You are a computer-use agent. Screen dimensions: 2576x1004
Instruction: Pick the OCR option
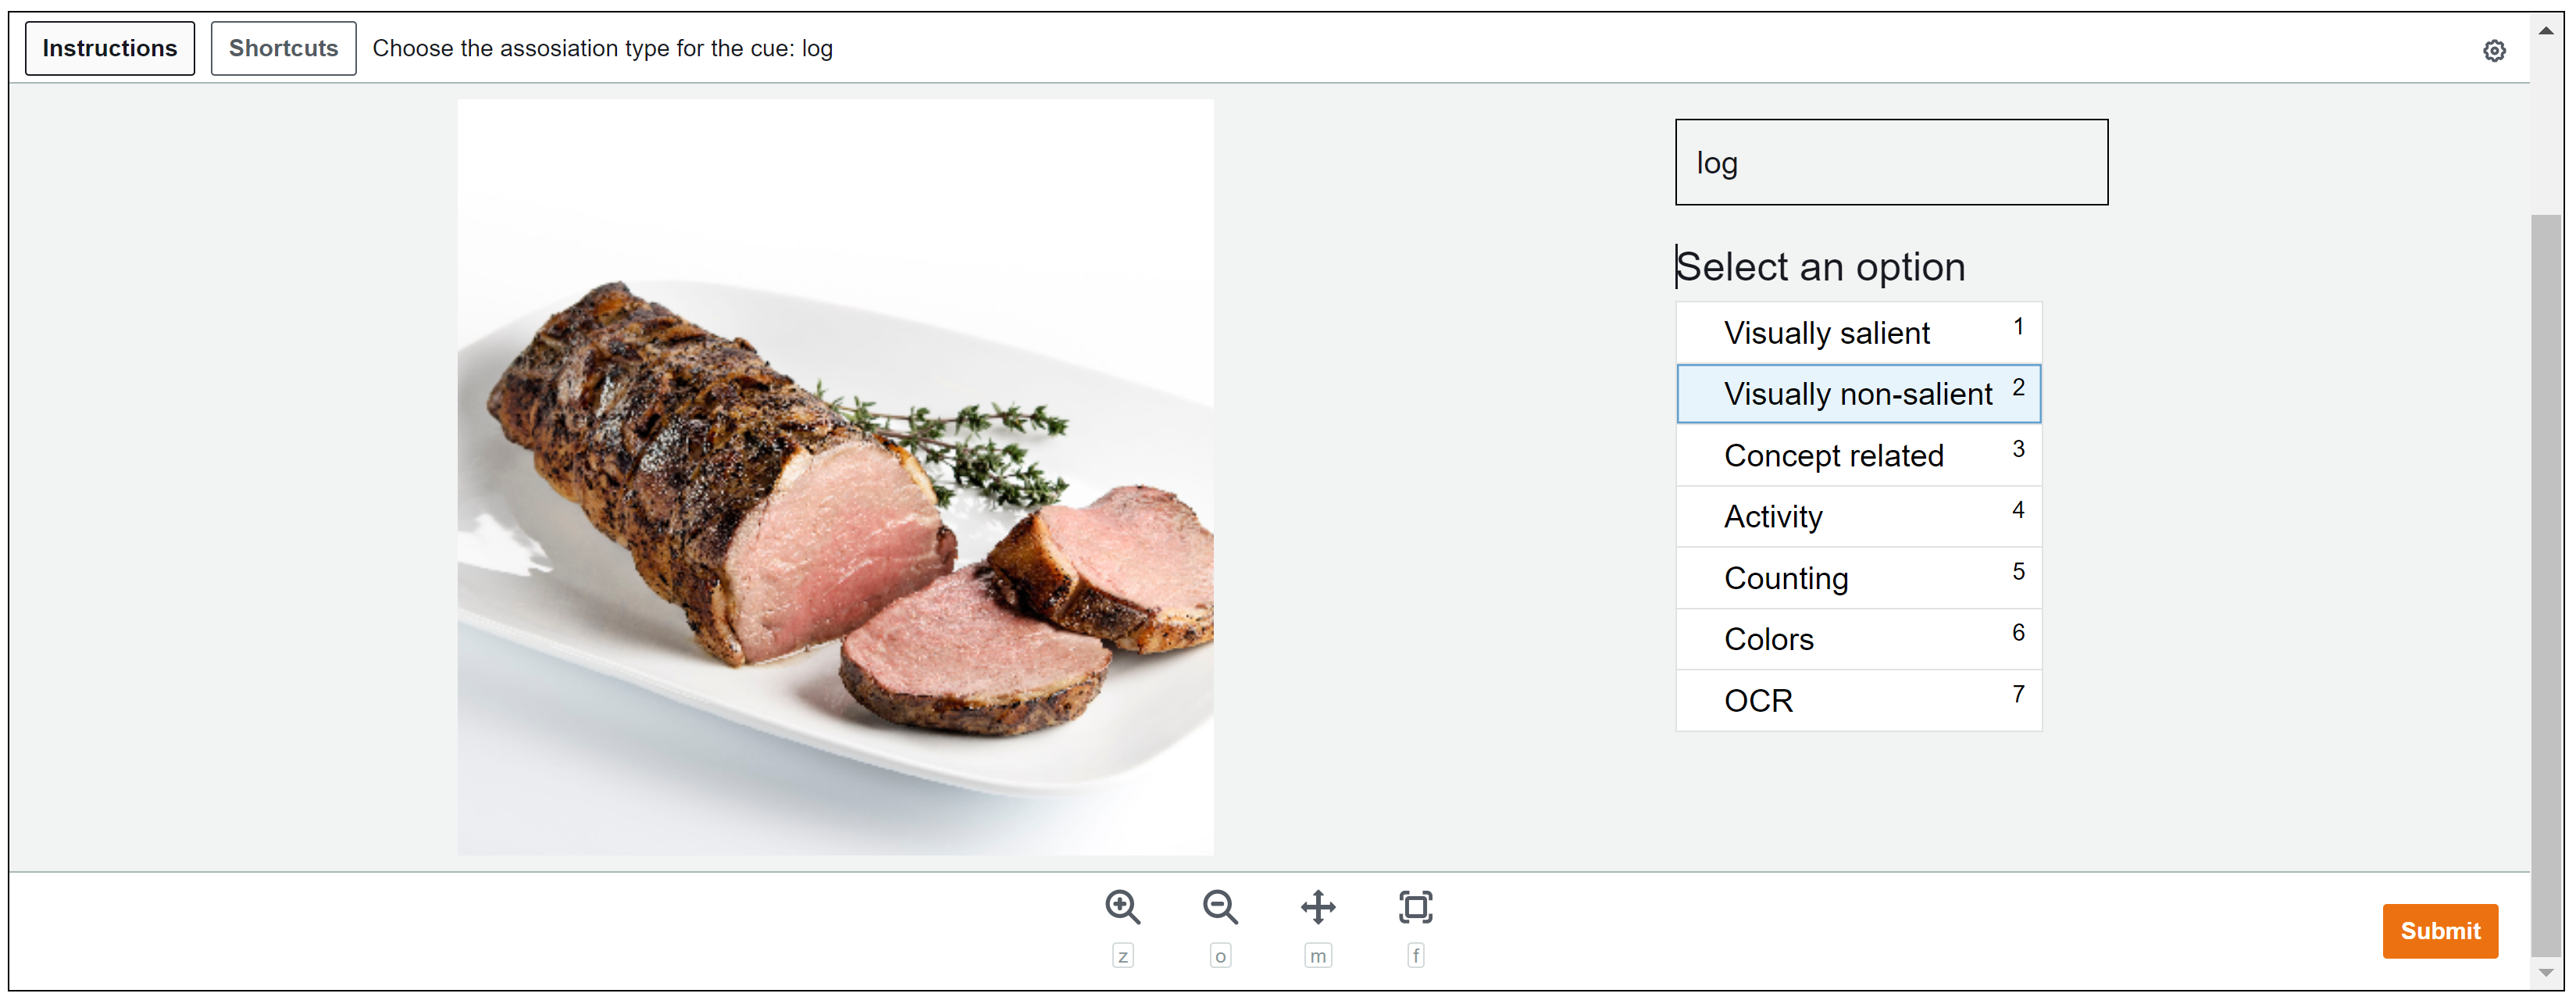coord(1858,700)
